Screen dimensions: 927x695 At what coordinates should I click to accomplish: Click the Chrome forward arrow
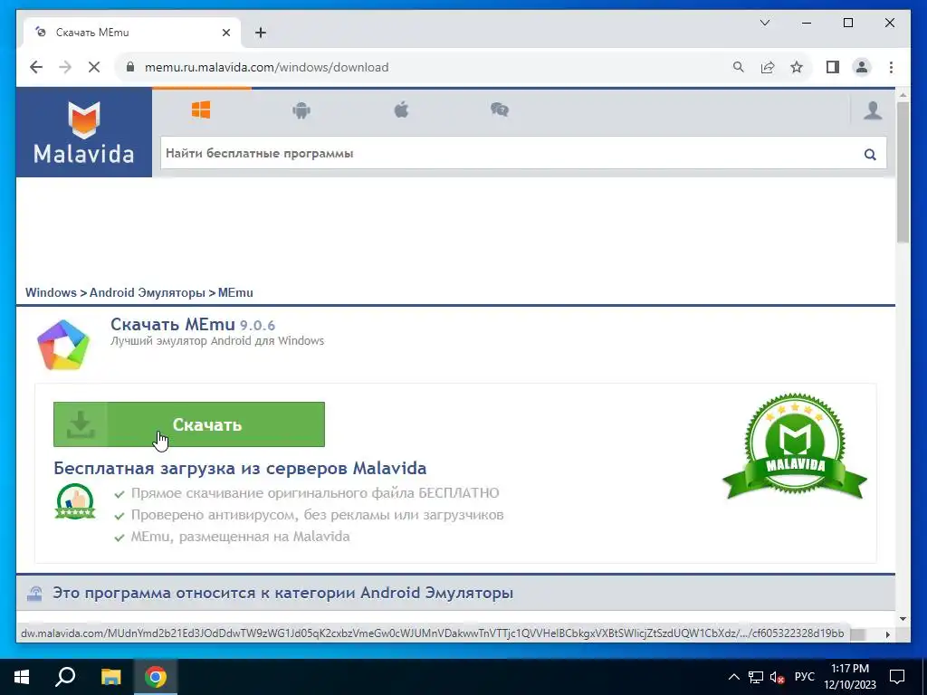65,67
